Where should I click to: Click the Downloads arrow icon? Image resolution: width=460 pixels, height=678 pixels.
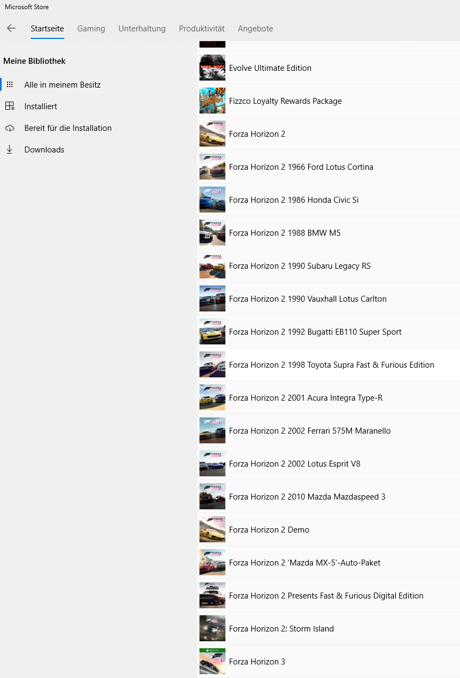pyautogui.click(x=9, y=150)
